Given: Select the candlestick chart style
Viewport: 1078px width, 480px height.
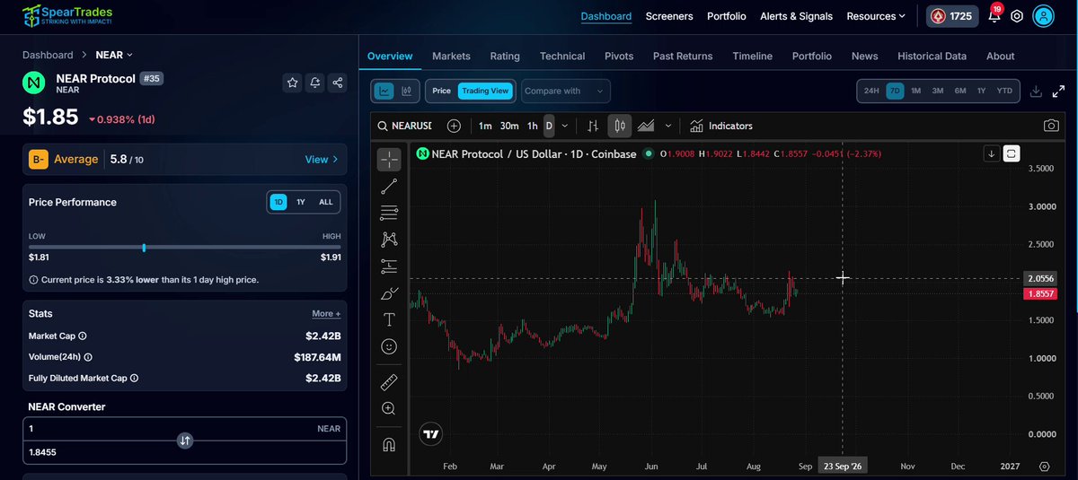Looking at the screenshot, I should tap(619, 126).
